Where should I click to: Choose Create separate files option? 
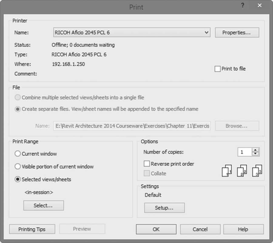pyautogui.click(x=18, y=109)
